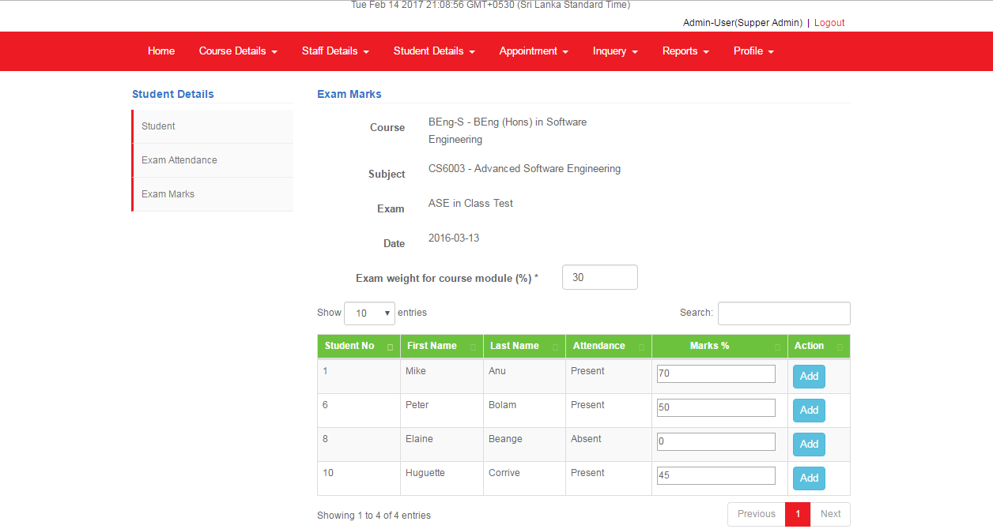Sort table by Last Name column
993x529 pixels.
click(x=523, y=346)
